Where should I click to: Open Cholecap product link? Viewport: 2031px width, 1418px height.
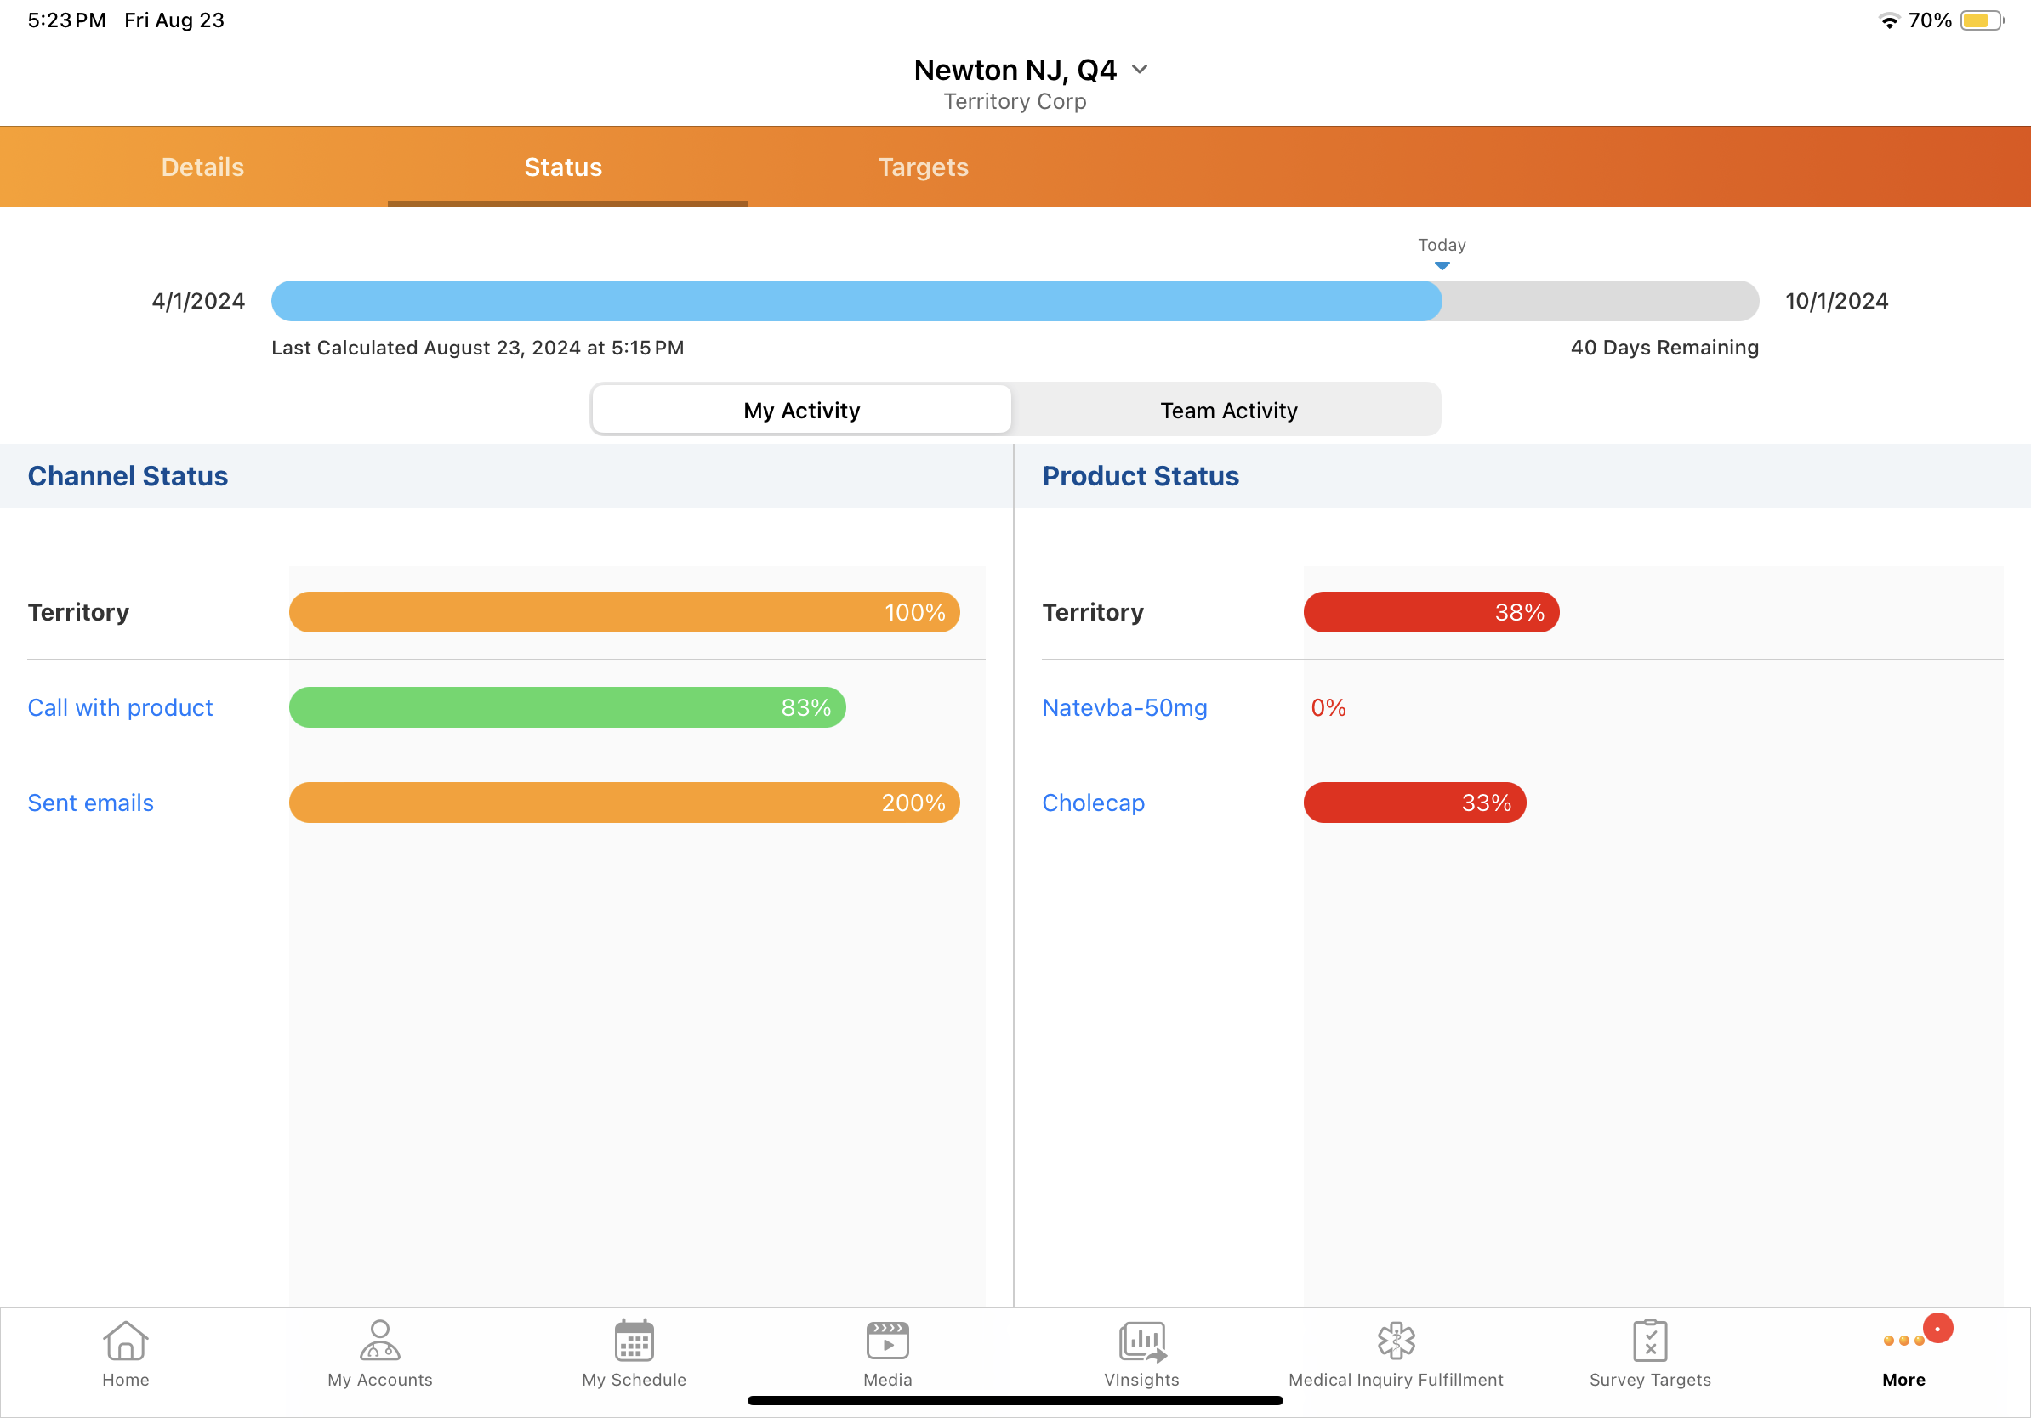point(1094,803)
